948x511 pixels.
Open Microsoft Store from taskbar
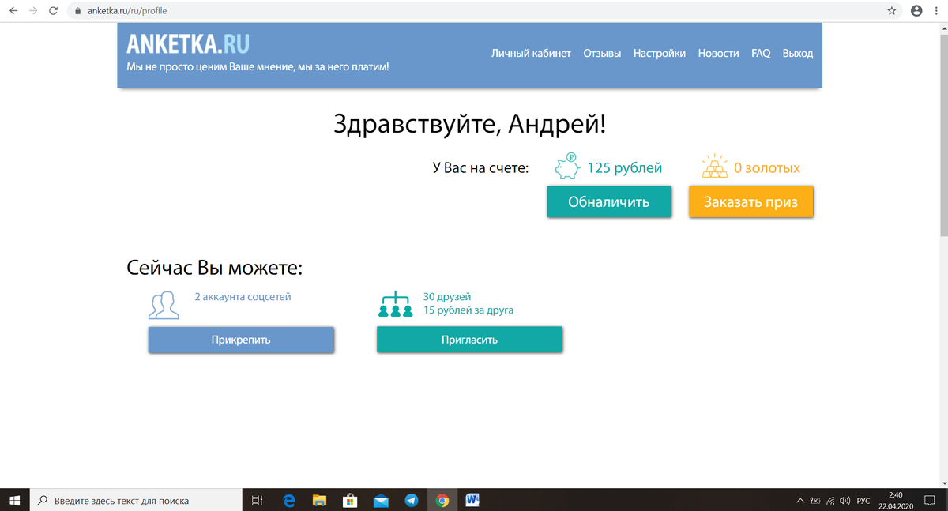350,500
